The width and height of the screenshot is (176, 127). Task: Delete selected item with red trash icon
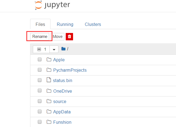tap(69, 37)
